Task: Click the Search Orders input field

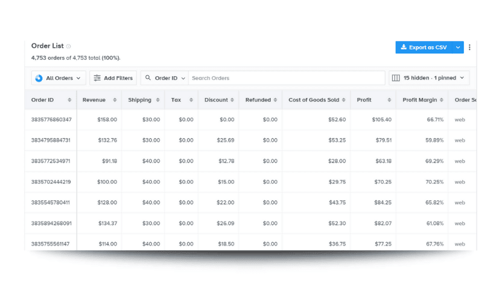Action: point(287,78)
